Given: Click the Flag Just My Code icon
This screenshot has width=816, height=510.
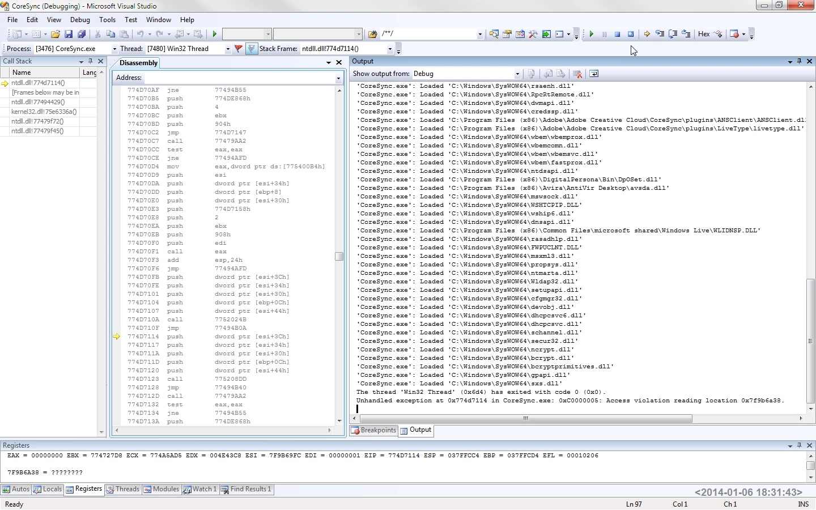Looking at the screenshot, I should coord(239,49).
